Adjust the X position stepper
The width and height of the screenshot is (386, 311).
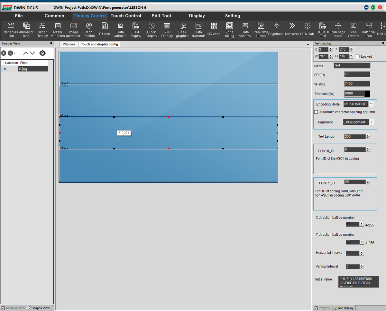pos(331,50)
